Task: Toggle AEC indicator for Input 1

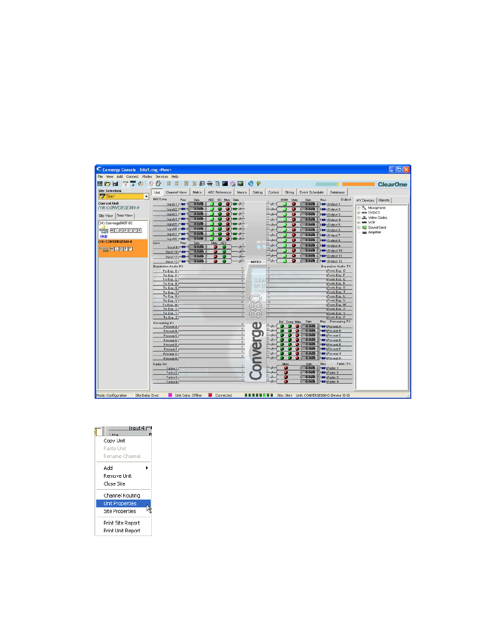Action: click(x=212, y=204)
